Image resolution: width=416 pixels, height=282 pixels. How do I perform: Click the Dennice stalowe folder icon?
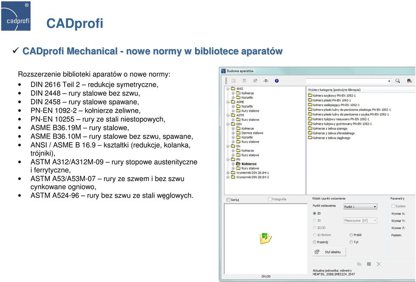(238, 133)
